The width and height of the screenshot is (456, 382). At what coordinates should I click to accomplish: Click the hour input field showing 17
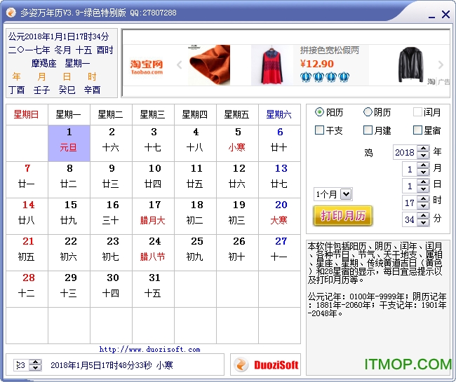(x=410, y=203)
